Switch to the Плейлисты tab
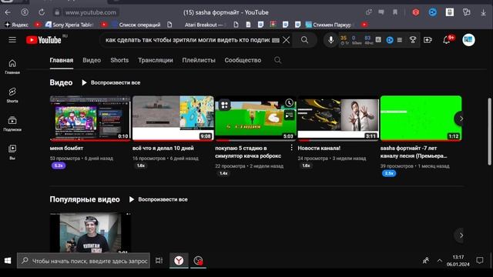The width and height of the screenshot is (493, 277). [199, 60]
